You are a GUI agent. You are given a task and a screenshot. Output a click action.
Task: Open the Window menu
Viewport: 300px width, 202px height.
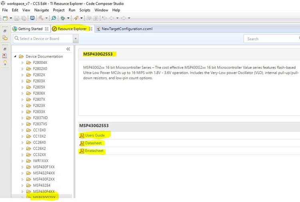[101, 10]
